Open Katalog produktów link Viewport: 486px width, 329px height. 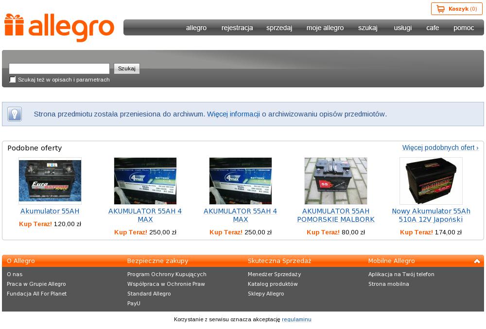point(273,284)
